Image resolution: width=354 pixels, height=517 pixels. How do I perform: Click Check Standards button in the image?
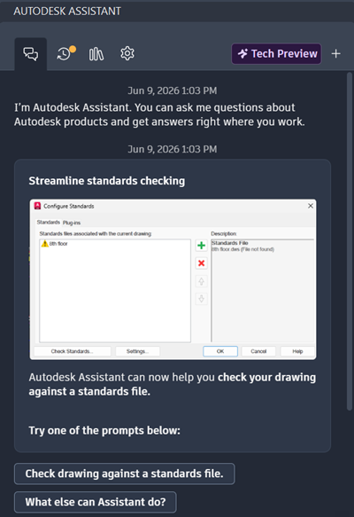tap(72, 351)
